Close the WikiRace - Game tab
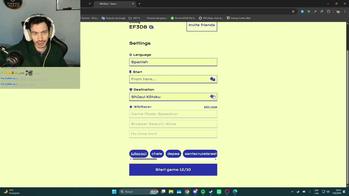The height and width of the screenshot is (196, 349). tap(133, 4)
